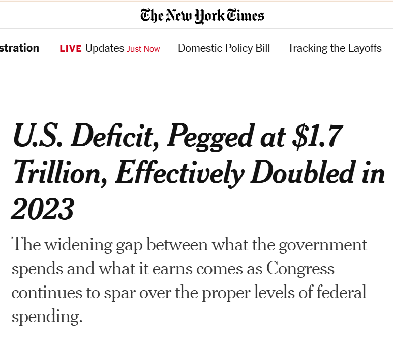
Task: Open the Domestic Policy Bill tab
Action: pos(224,48)
